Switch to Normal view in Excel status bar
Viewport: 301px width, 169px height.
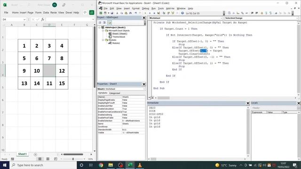point(40,159)
